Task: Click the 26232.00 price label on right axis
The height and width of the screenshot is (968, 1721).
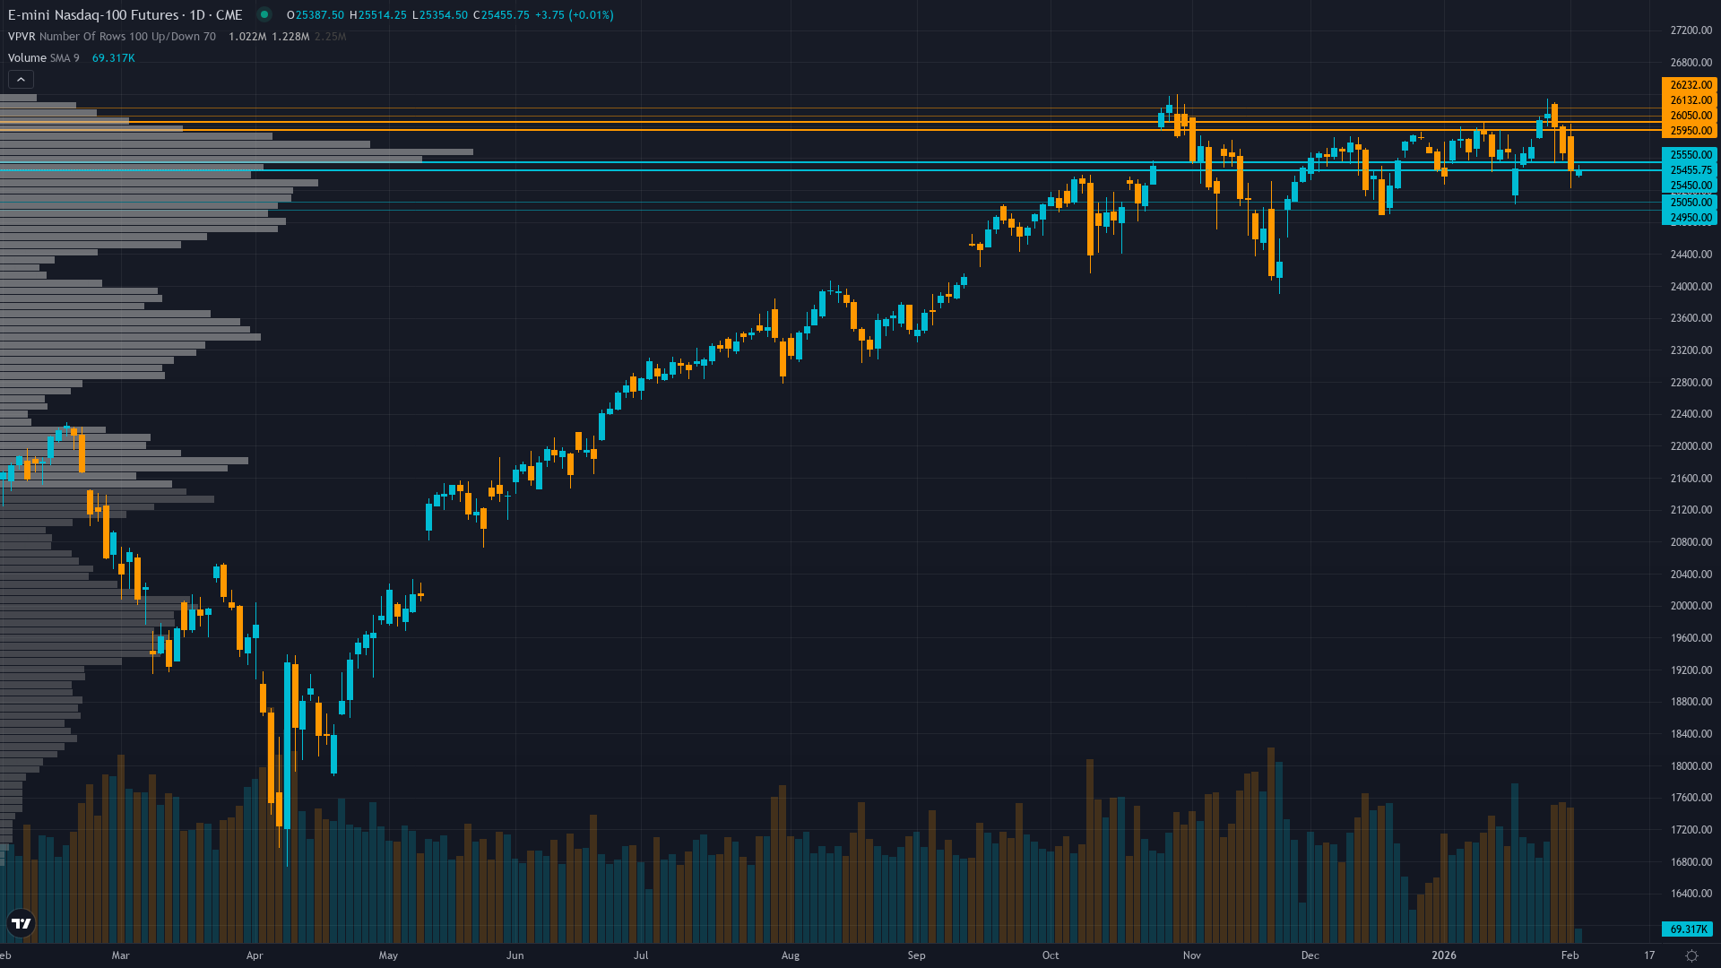Action: pos(1689,86)
